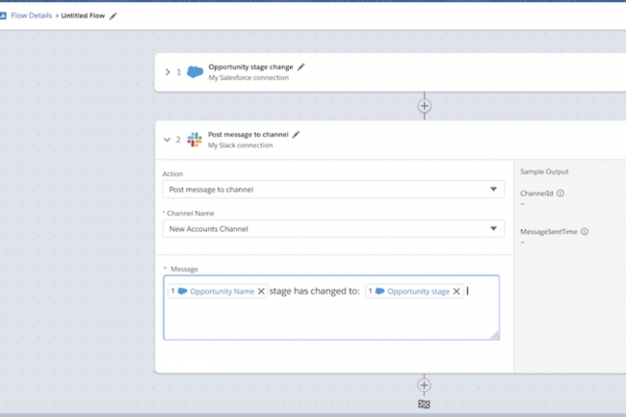Viewport: 626px width, 417px height.
Task: Rename Opportunity stage change with pencil icon
Action: [x=301, y=67]
